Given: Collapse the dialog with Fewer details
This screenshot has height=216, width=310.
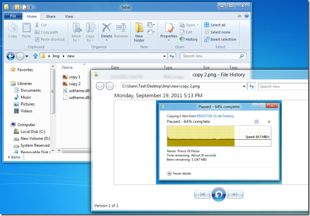Looking at the screenshot, I should click(179, 174).
